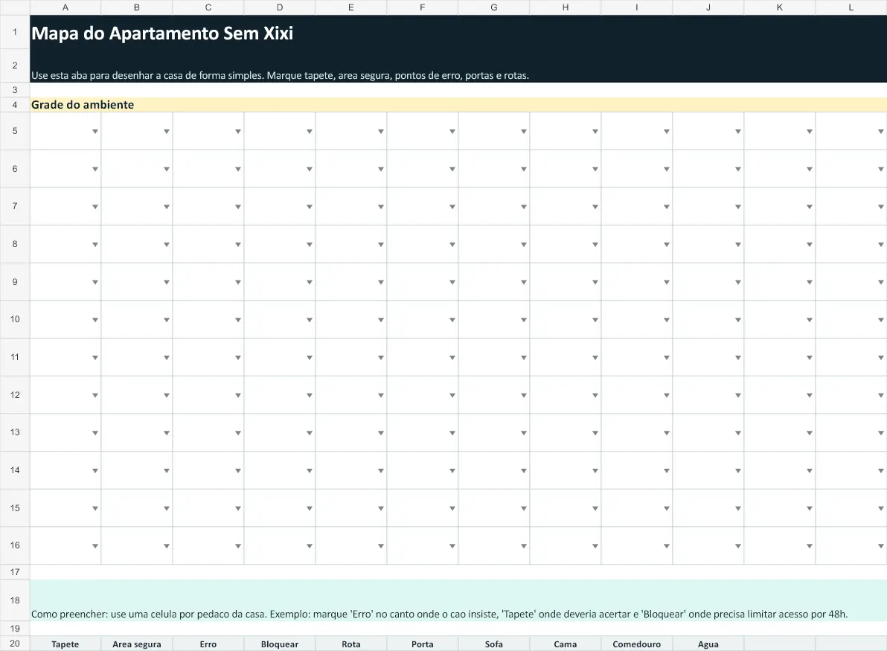
Task: Show dropdown list for cell D7
Action: 310,206
